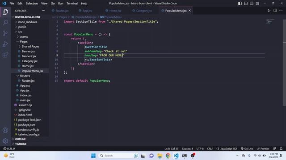Open the Selection menu
The image size is (286, 160).
32,3
